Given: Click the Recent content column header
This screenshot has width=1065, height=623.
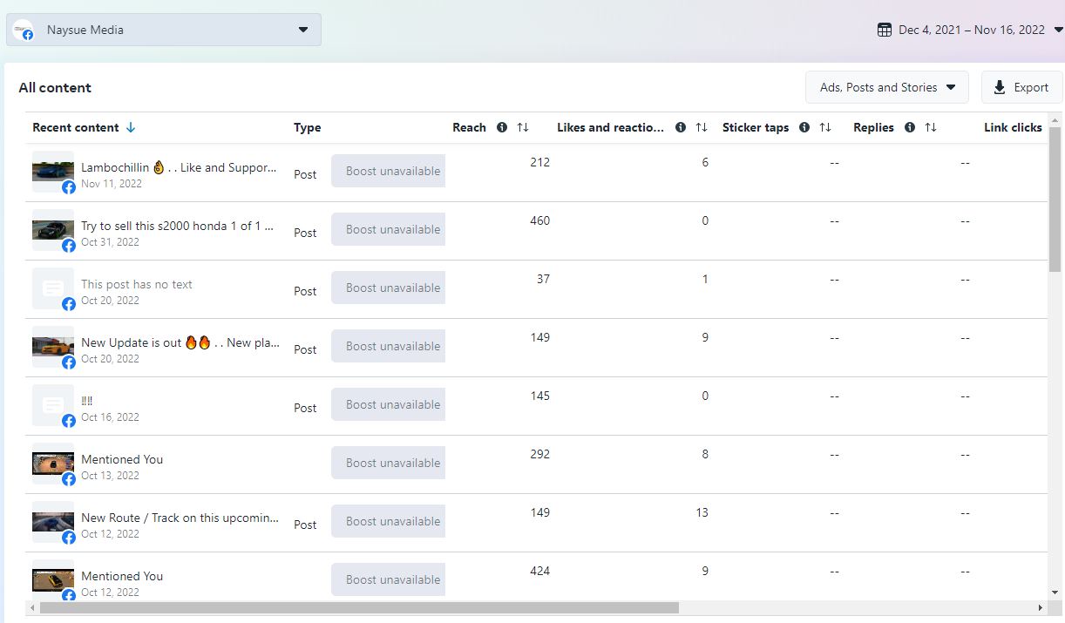Looking at the screenshot, I should pyautogui.click(x=76, y=127).
